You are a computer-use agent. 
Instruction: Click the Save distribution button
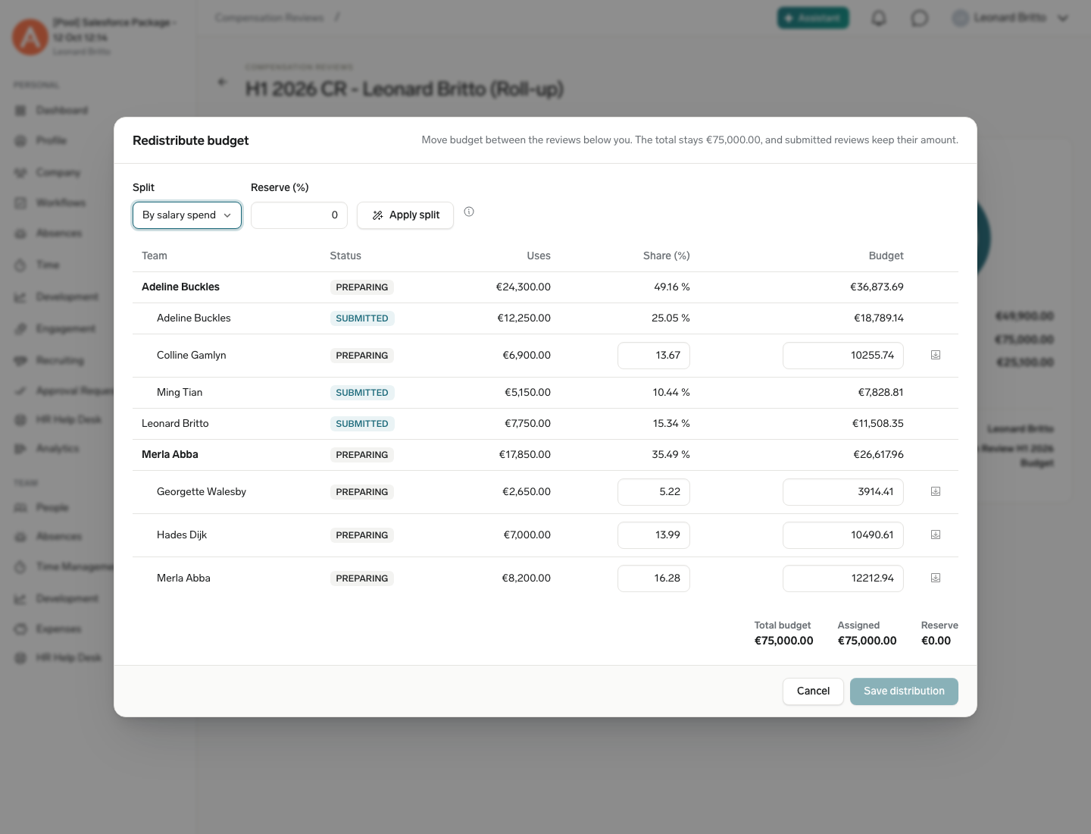(904, 691)
